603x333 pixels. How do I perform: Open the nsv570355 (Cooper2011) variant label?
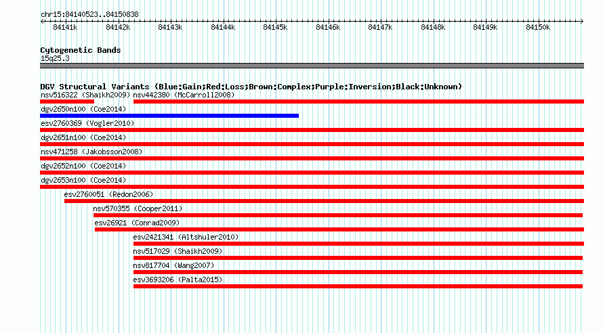138,208
